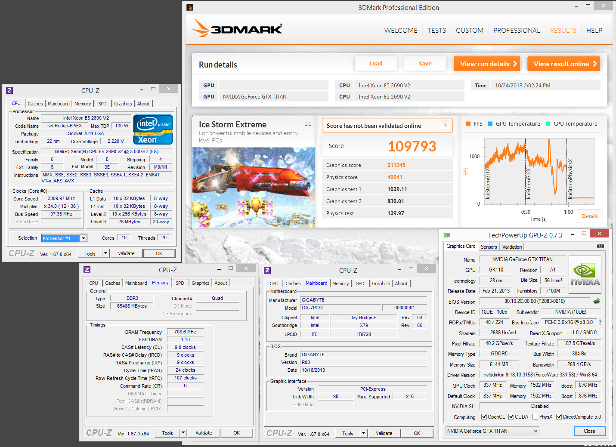Open the TESTS tab in 3DMark
The width and height of the screenshot is (616, 447).
436,31
